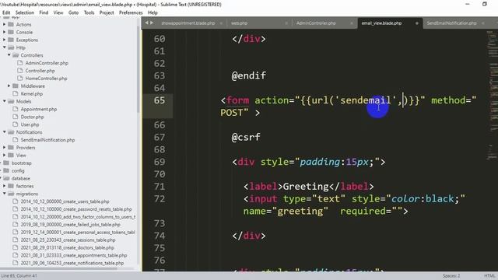
Task: Expand the Actions folder arrow
Action: (x=5, y=24)
